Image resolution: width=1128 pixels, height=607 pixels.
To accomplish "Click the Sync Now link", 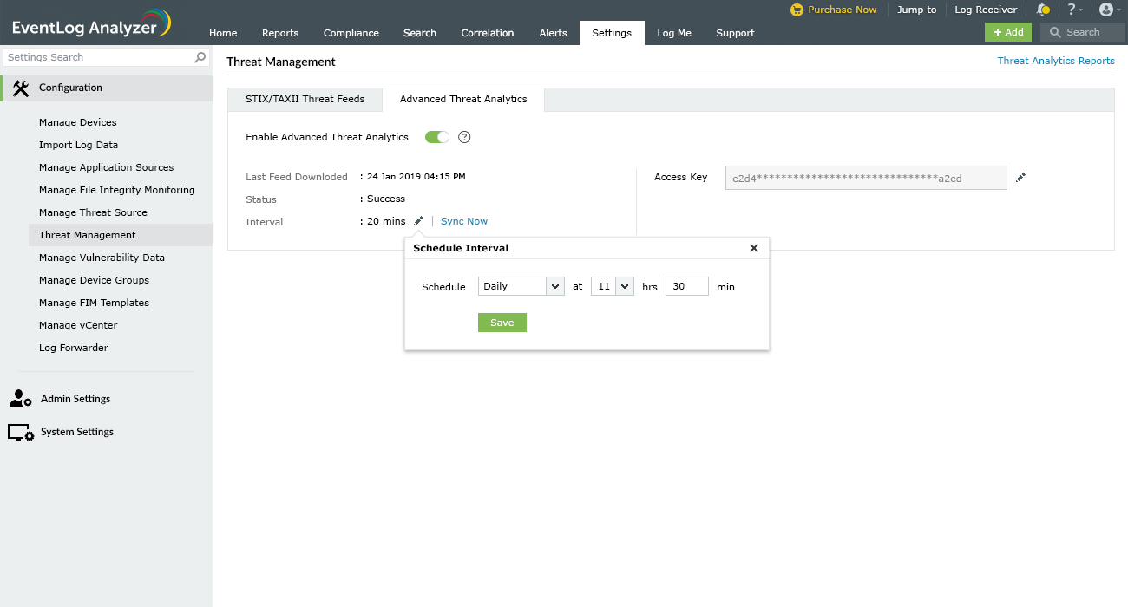I will click(463, 221).
